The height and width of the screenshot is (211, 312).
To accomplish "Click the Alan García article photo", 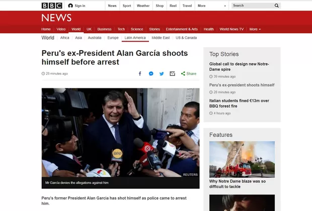I will tap(121, 133).
